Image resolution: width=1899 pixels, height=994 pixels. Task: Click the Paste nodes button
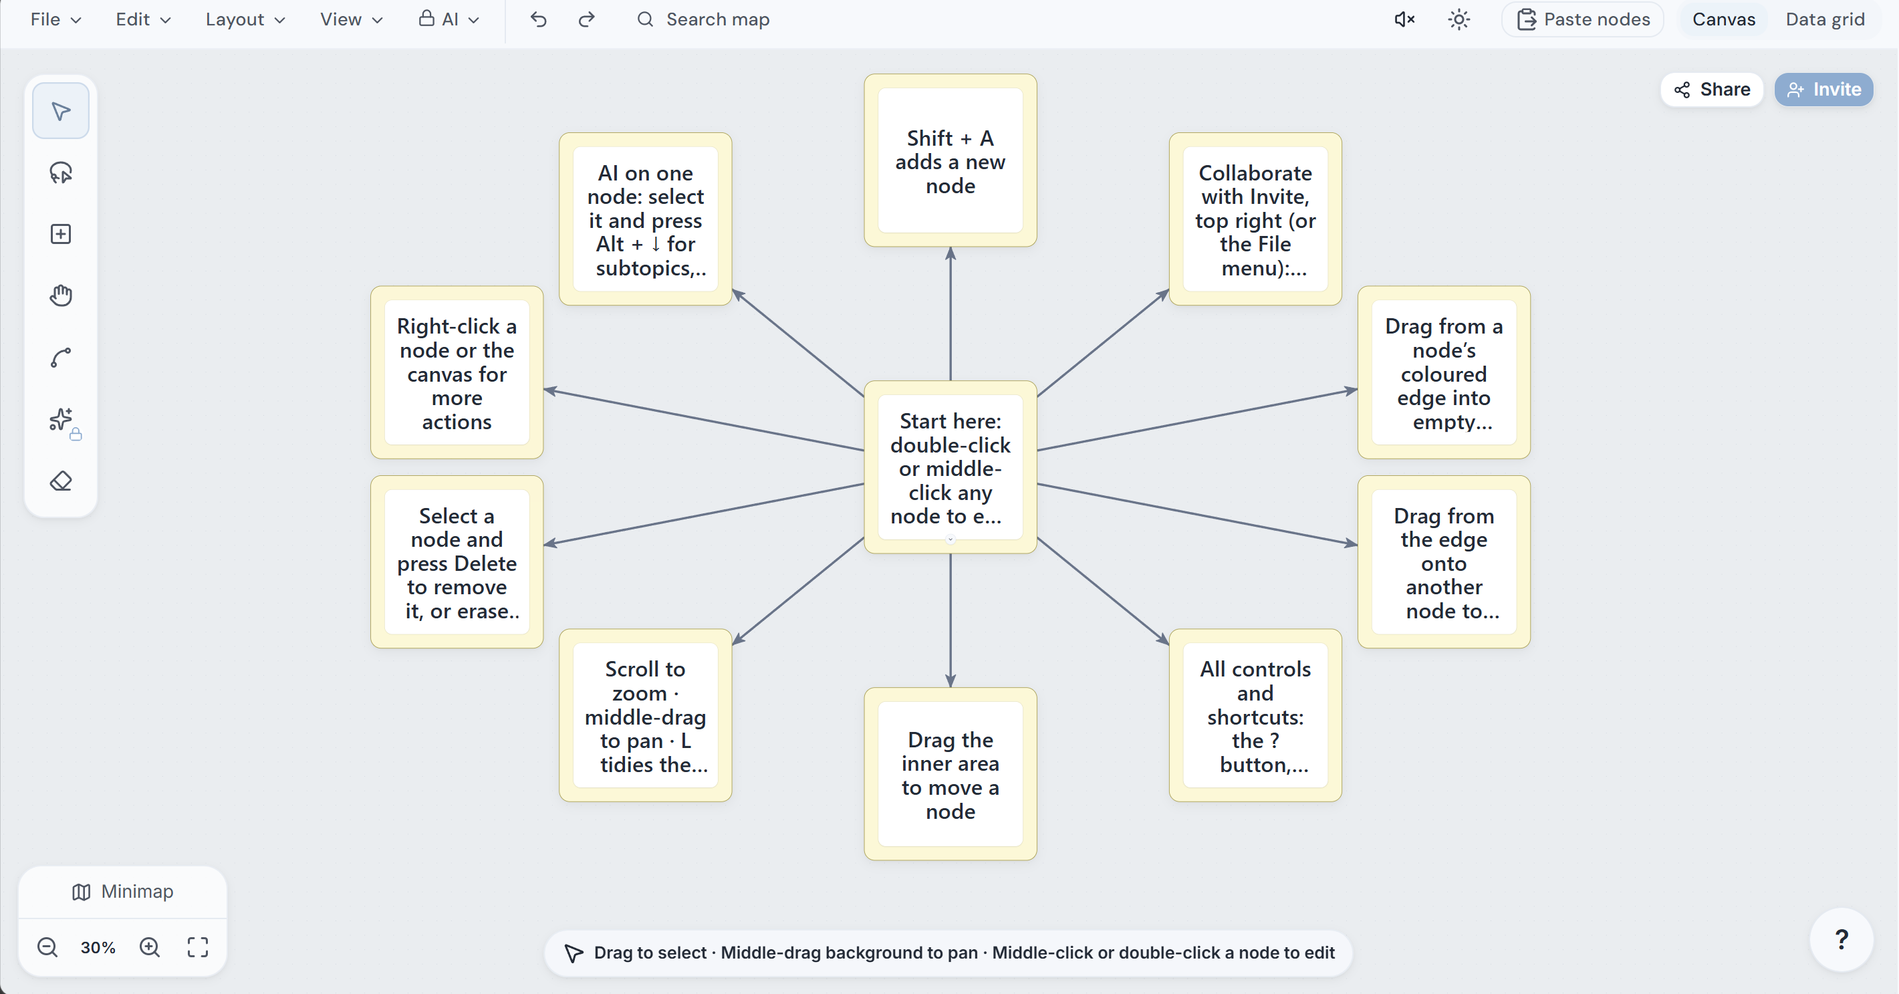[x=1583, y=19]
